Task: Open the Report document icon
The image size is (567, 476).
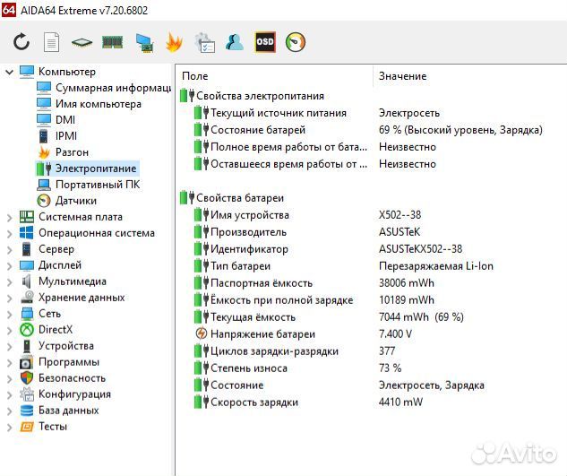Action: pyautogui.click(x=51, y=42)
